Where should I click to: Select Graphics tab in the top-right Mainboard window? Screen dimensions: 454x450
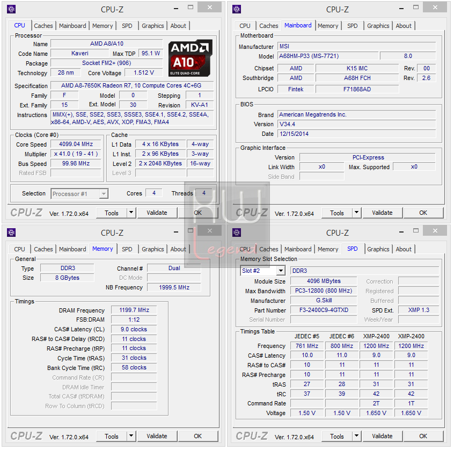coord(378,26)
